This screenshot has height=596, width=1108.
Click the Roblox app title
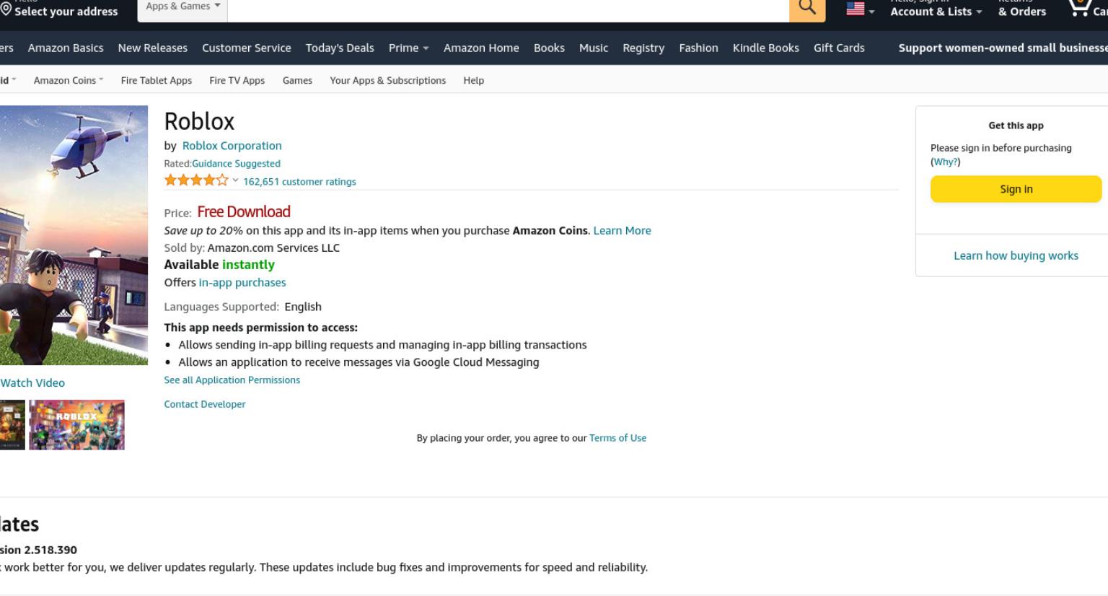(199, 121)
